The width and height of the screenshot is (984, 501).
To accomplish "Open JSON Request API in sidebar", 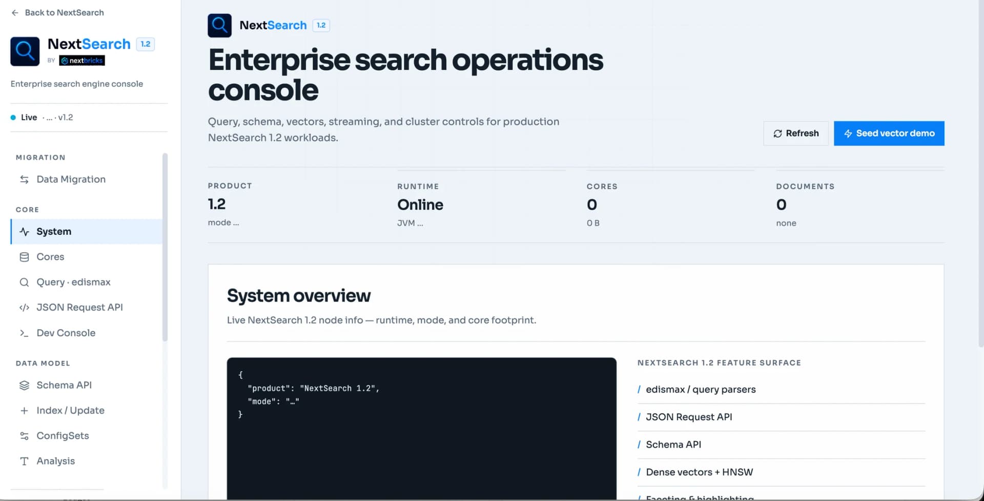I will (86, 308).
